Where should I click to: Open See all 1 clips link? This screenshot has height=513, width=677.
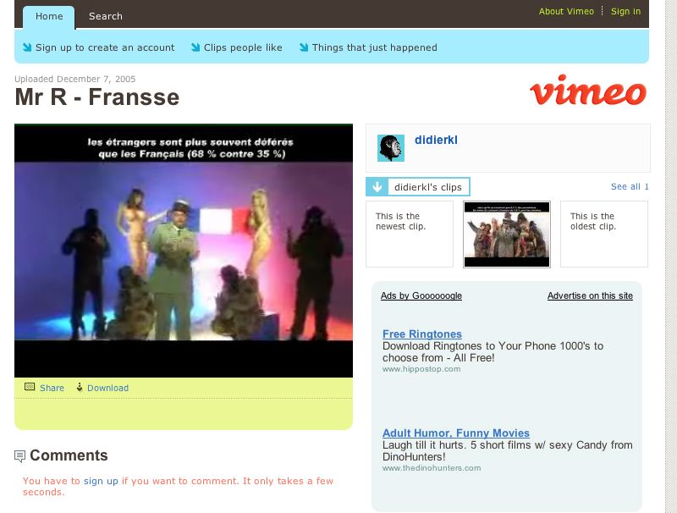tap(630, 186)
